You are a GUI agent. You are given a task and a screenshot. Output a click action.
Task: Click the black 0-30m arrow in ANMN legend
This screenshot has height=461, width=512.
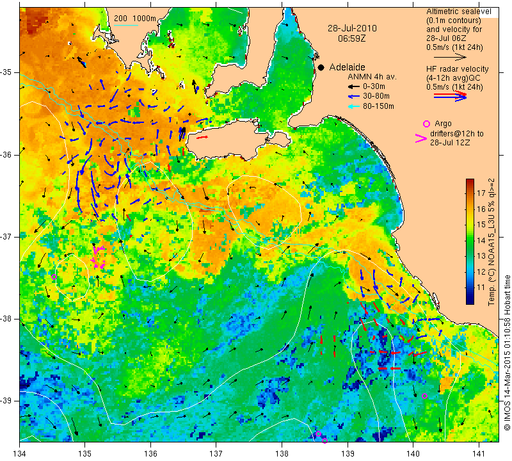click(353, 87)
